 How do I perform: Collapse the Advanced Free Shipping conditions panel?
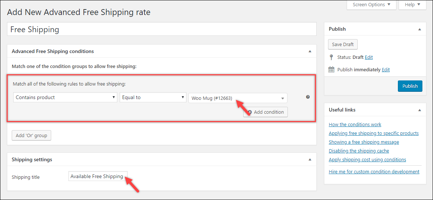click(310, 52)
